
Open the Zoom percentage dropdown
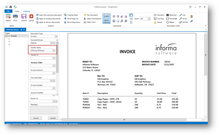149,19
